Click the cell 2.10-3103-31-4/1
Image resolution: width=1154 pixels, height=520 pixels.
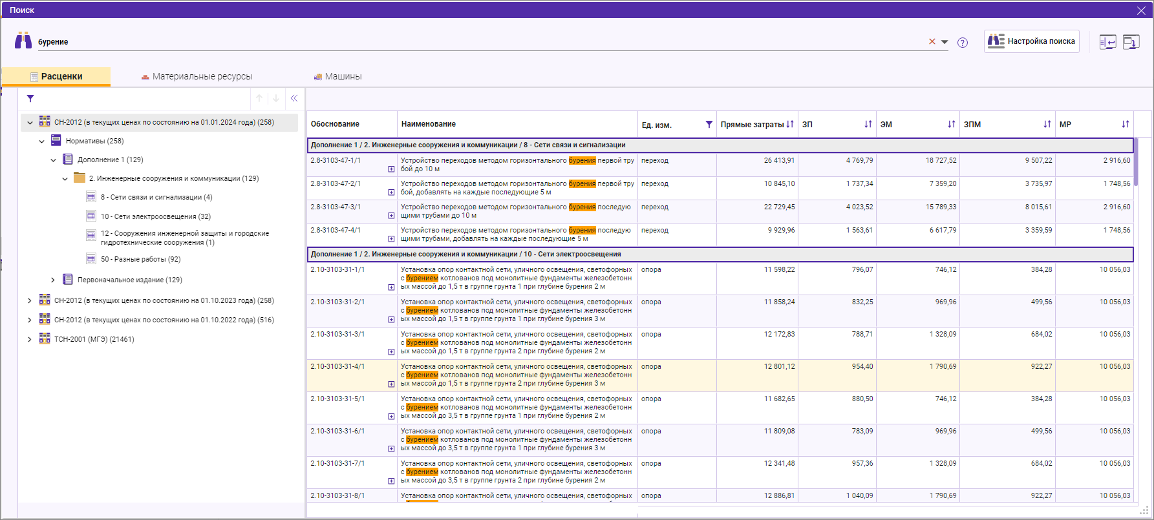click(352, 375)
